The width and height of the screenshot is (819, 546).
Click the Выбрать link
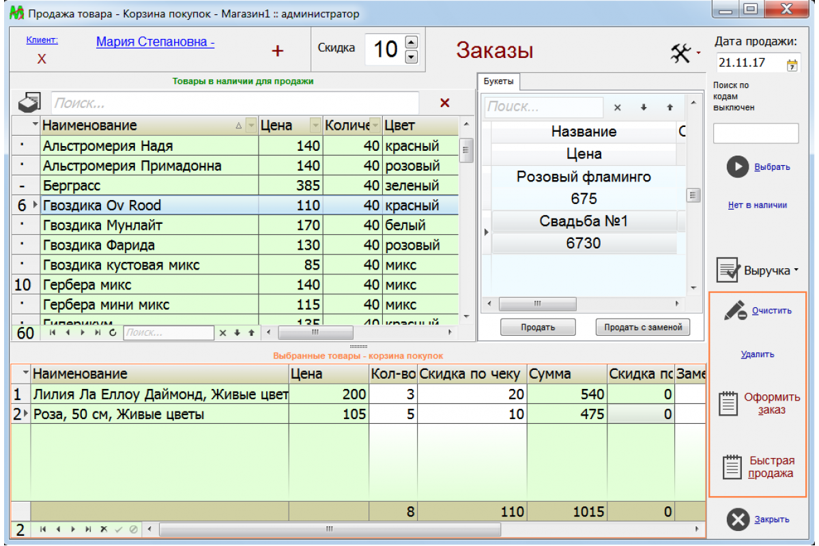pos(772,167)
